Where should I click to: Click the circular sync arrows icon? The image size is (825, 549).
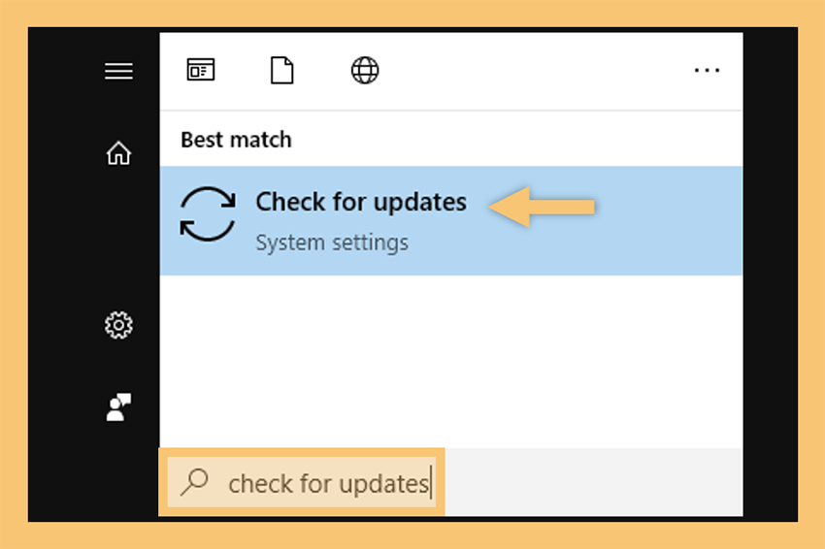coord(208,214)
